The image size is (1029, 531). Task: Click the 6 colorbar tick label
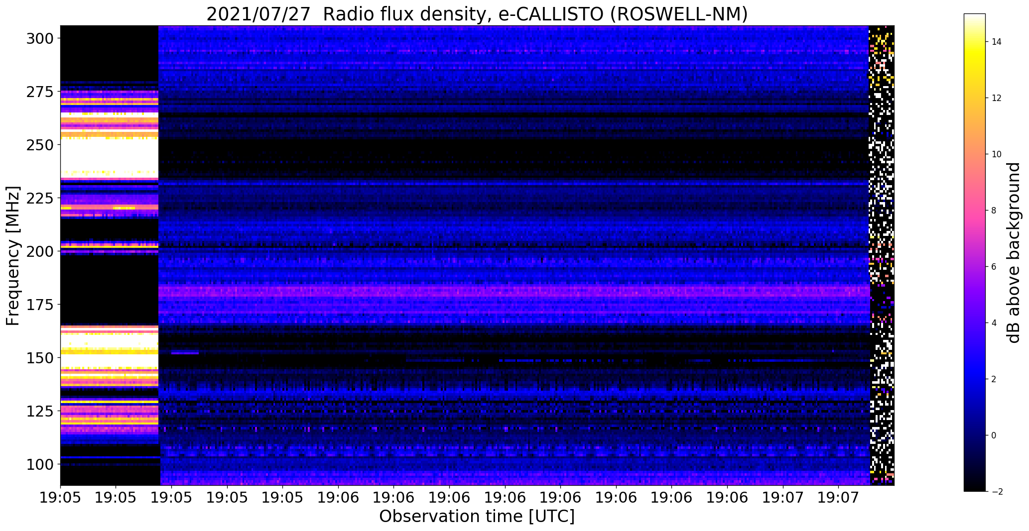tap(994, 267)
